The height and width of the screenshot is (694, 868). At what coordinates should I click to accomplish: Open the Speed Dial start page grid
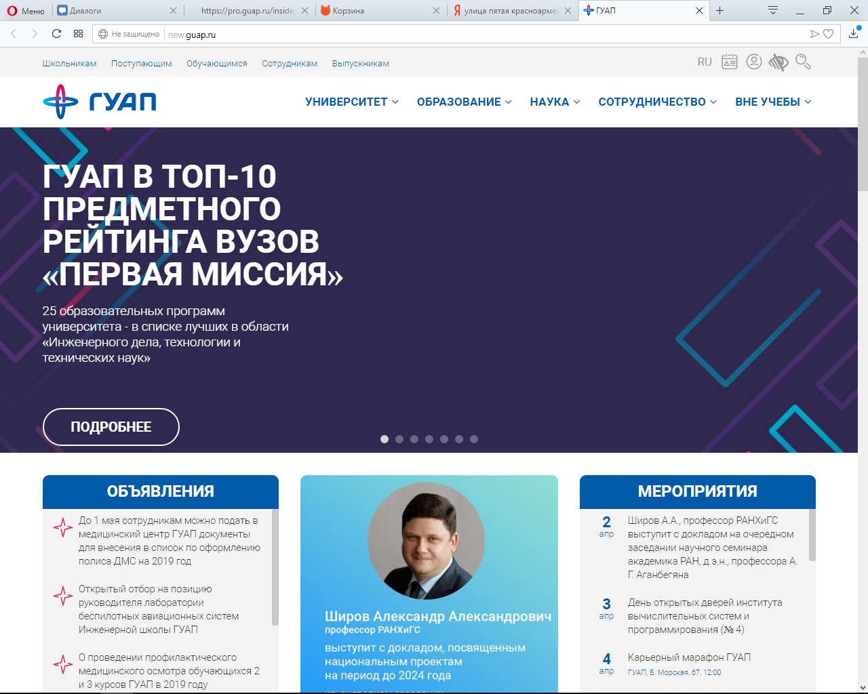point(79,34)
